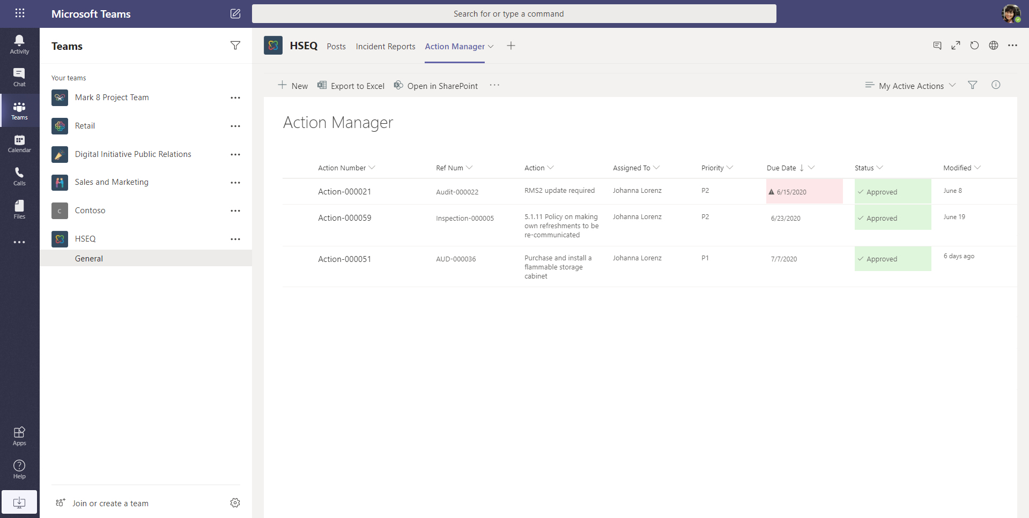Open the My Active Actions view dropdown
The width and height of the screenshot is (1029, 518).
910,86
